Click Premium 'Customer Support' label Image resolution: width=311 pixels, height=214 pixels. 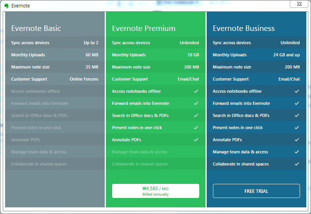[x=130, y=79]
